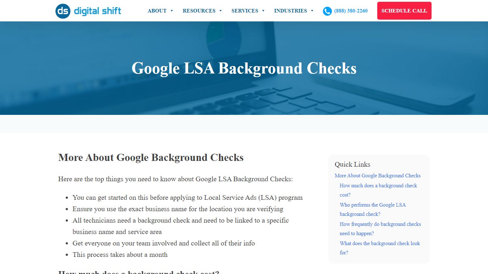Click the Google LSA Background Checks page title
This screenshot has width=488, height=274.
[x=244, y=68]
